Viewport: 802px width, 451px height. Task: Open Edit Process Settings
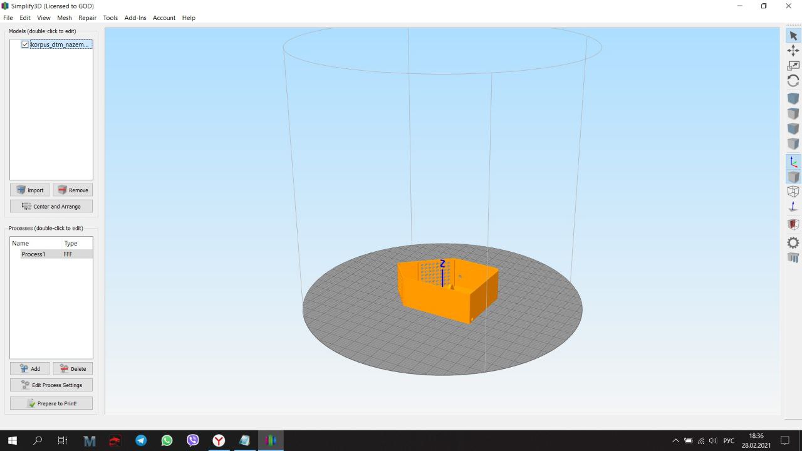click(51, 385)
